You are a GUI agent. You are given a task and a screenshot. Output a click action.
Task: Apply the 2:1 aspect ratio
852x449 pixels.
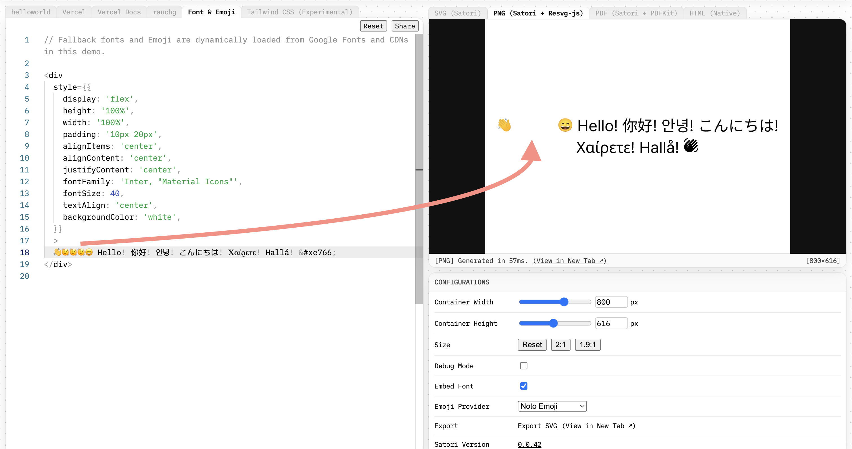tap(561, 345)
